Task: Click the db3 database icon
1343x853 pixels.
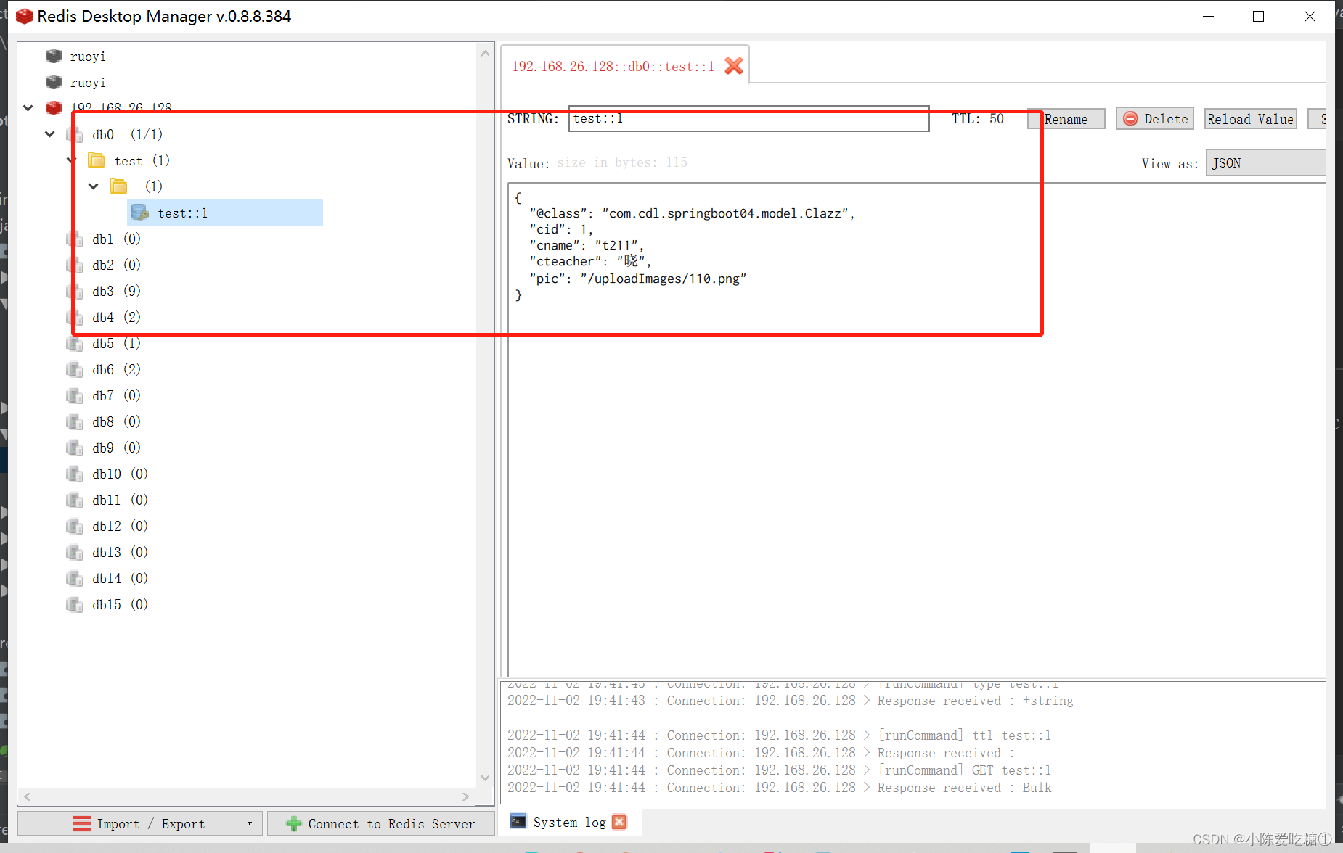Action: point(75,291)
